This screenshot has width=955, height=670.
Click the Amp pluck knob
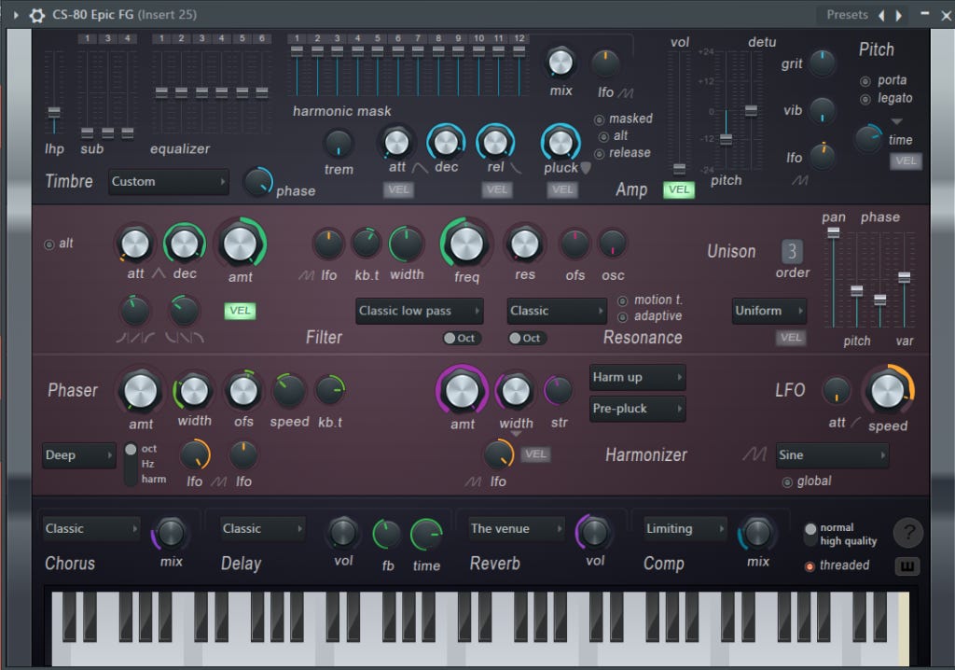[x=561, y=143]
